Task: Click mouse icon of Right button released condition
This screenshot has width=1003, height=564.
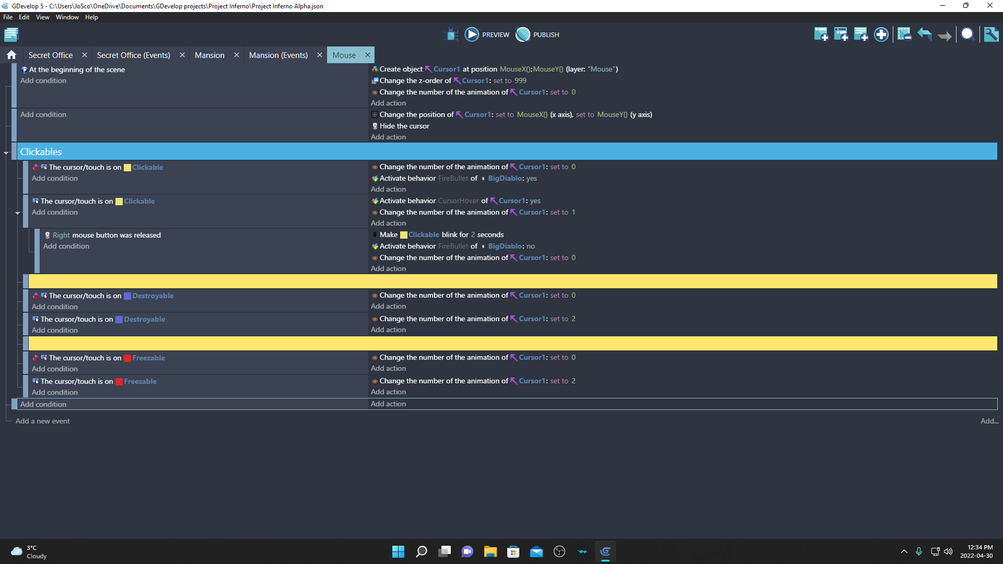Action: point(48,235)
